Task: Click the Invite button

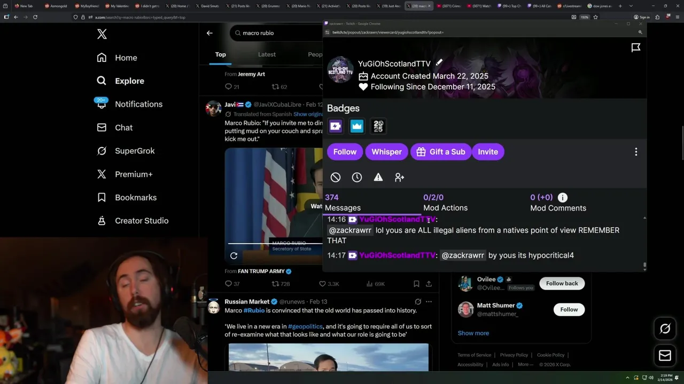Action: click(x=487, y=152)
